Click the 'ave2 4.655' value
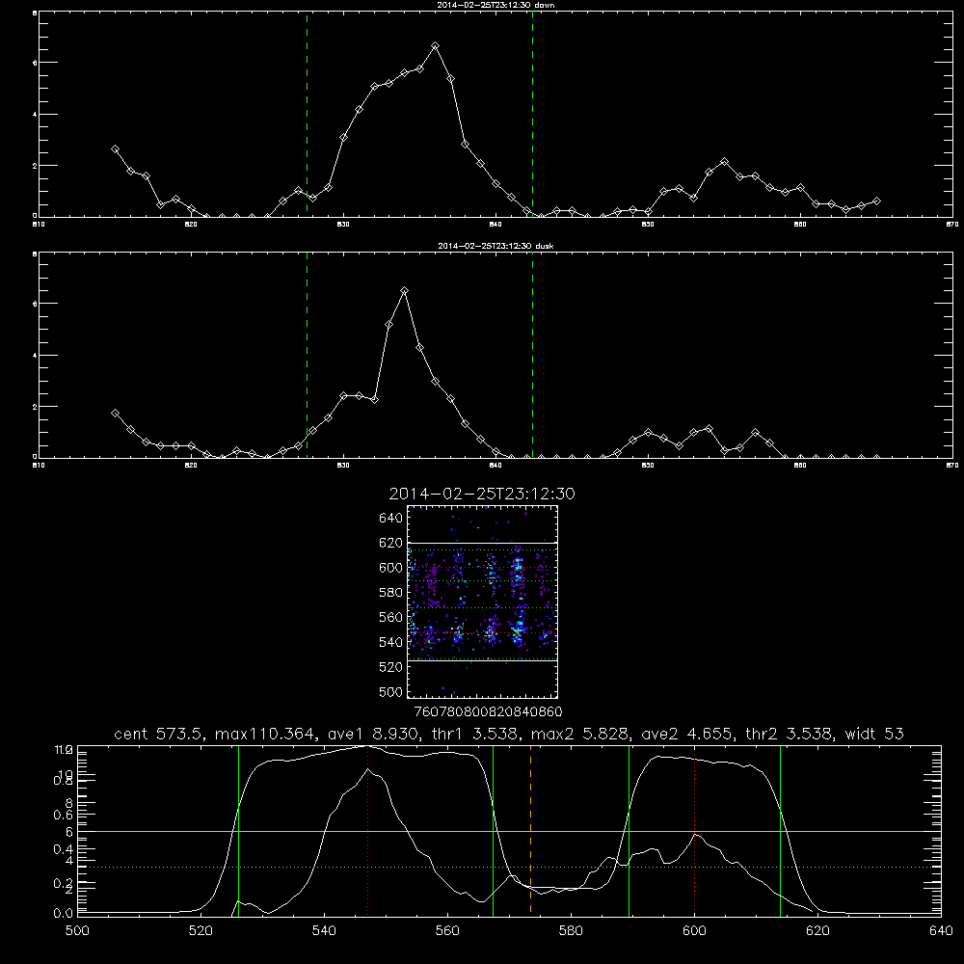964x964 pixels. [x=688, y=734]
